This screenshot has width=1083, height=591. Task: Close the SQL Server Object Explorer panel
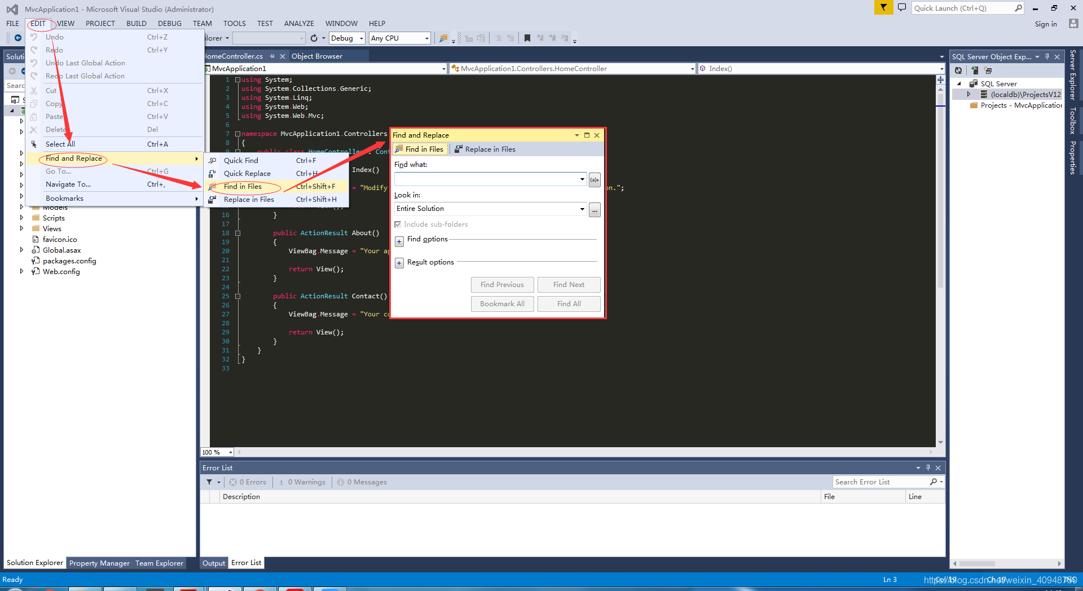(1057, 56)
